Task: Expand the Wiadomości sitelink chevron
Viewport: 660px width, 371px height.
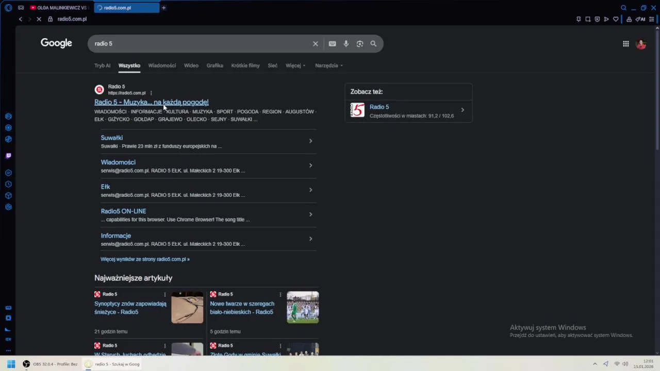Action: coord(310,165)
